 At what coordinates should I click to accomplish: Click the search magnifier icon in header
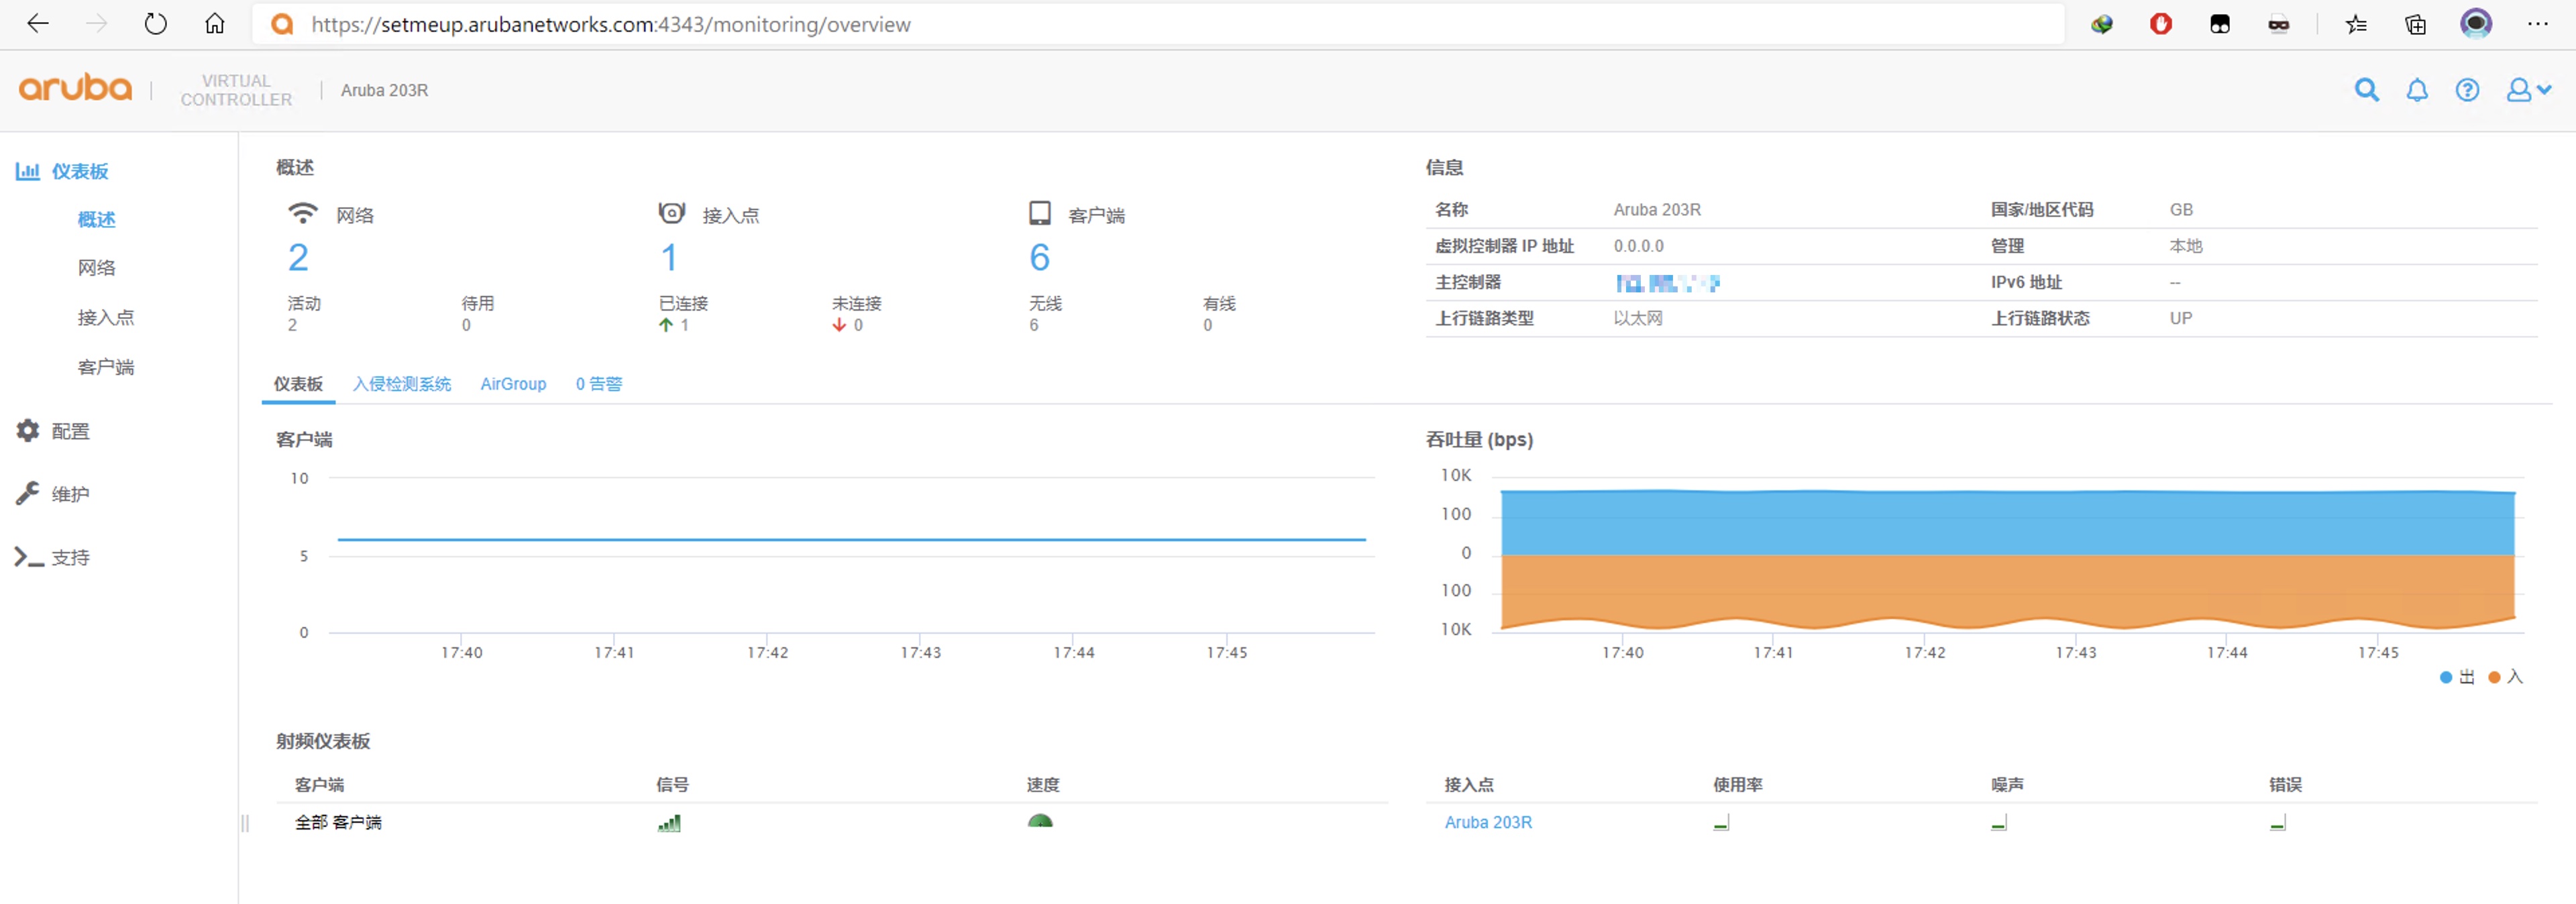point(2366,90)
